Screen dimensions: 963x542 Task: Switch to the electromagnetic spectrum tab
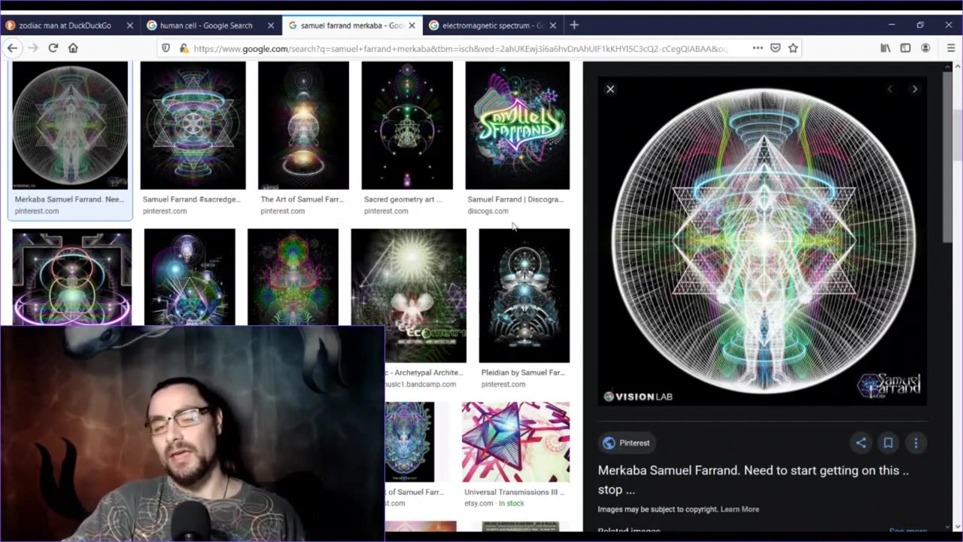pyautogui.click(x=493, y=26)
